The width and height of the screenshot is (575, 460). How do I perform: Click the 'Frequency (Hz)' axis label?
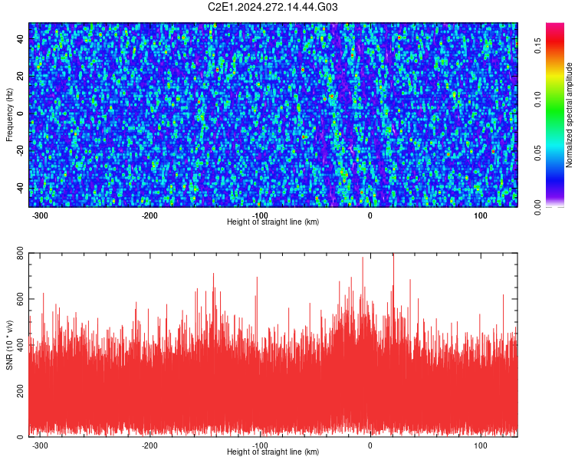(x=9, y=115)
